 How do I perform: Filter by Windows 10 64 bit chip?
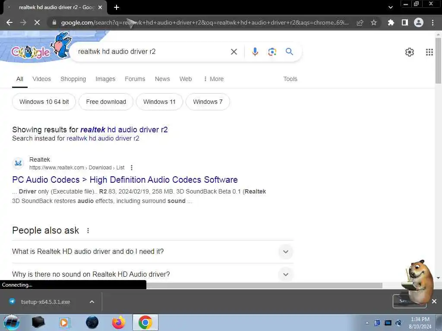(44, 102)
